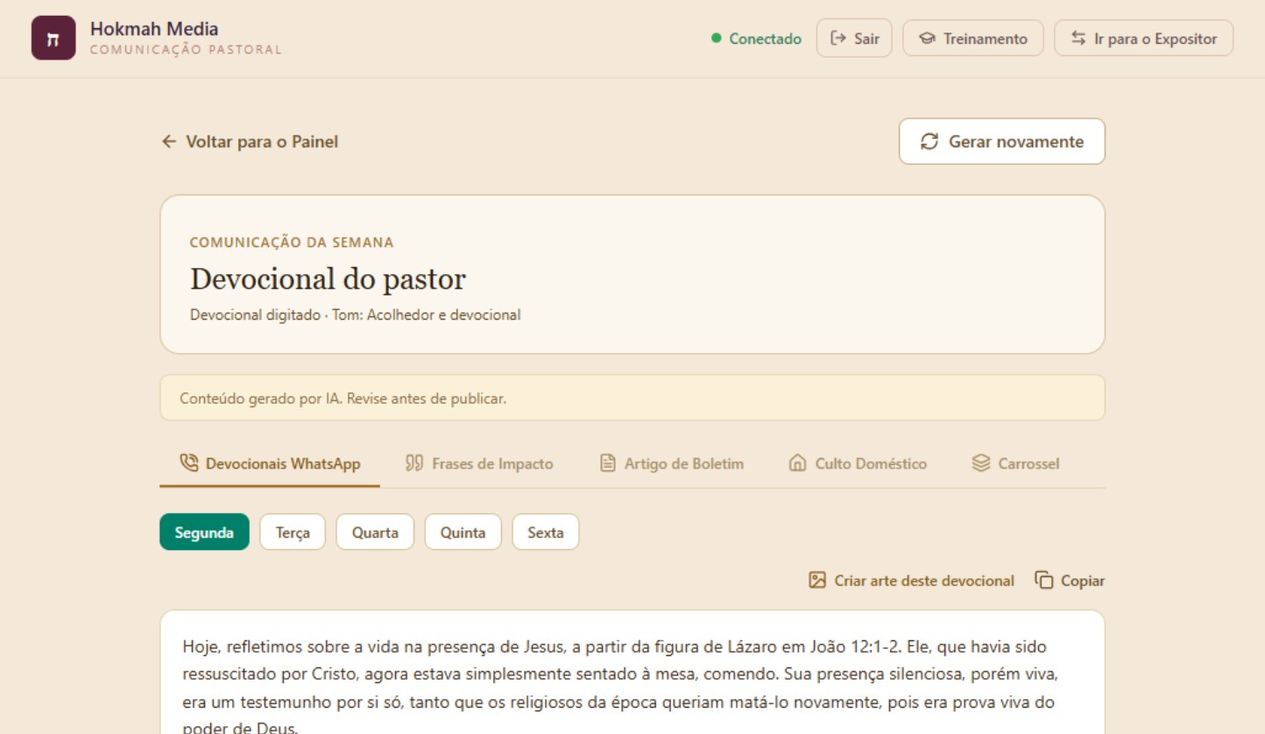Image resolution: width=1265 pixels, height=734 pixels.
Task: Click the Hokmah Media logo icon
Action: click(x=53, y=39)
